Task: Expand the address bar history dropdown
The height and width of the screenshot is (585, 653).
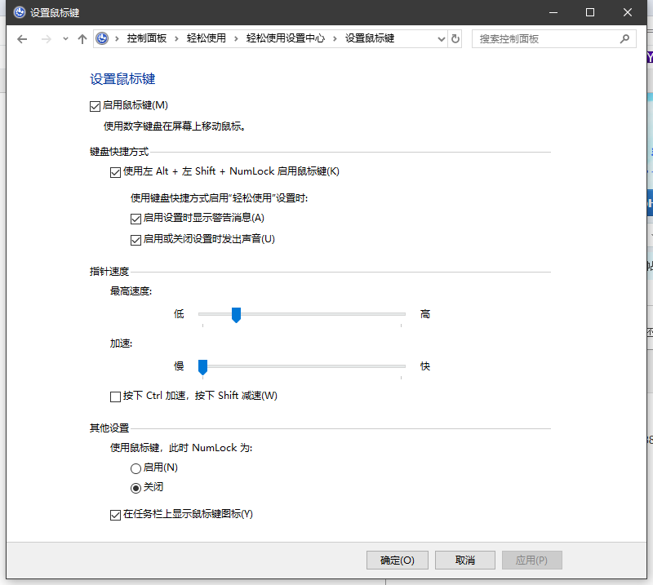Action: tap(442, 38)
